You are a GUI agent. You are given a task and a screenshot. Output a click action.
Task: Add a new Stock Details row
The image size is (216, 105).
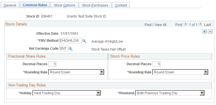click(x=204, y=31)
